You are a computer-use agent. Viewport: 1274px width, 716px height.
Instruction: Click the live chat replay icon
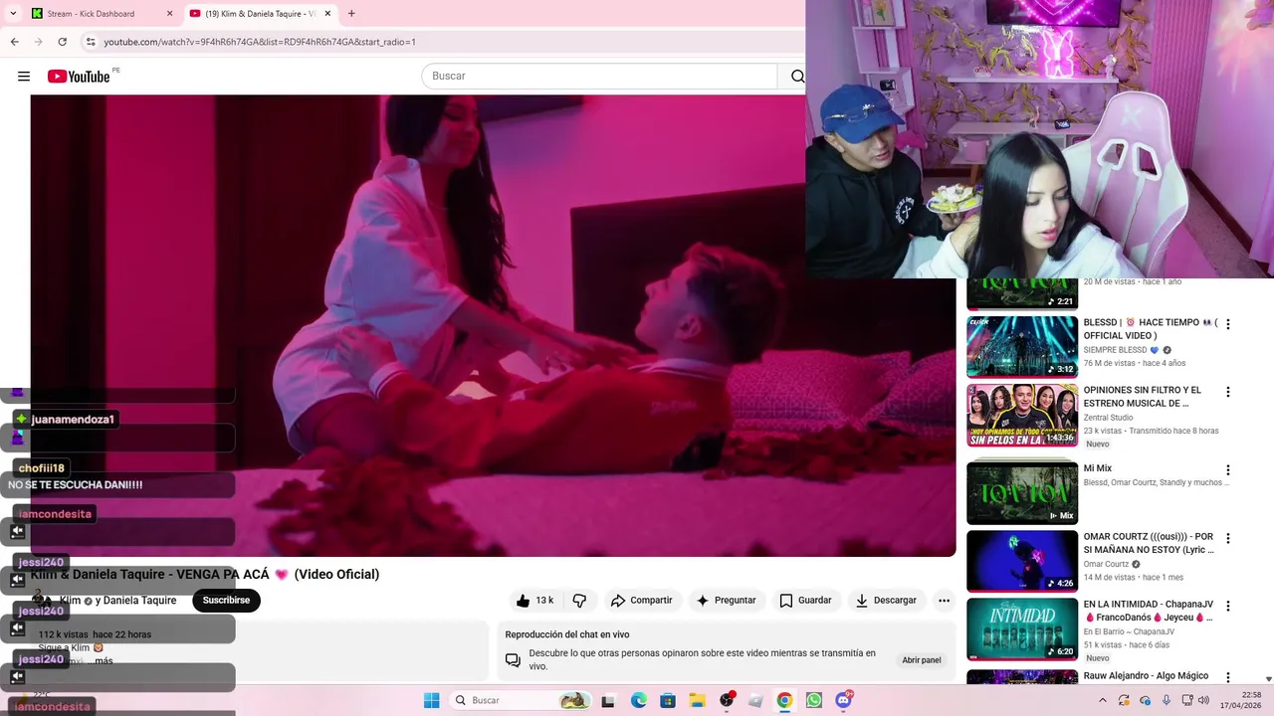[513, 659]
